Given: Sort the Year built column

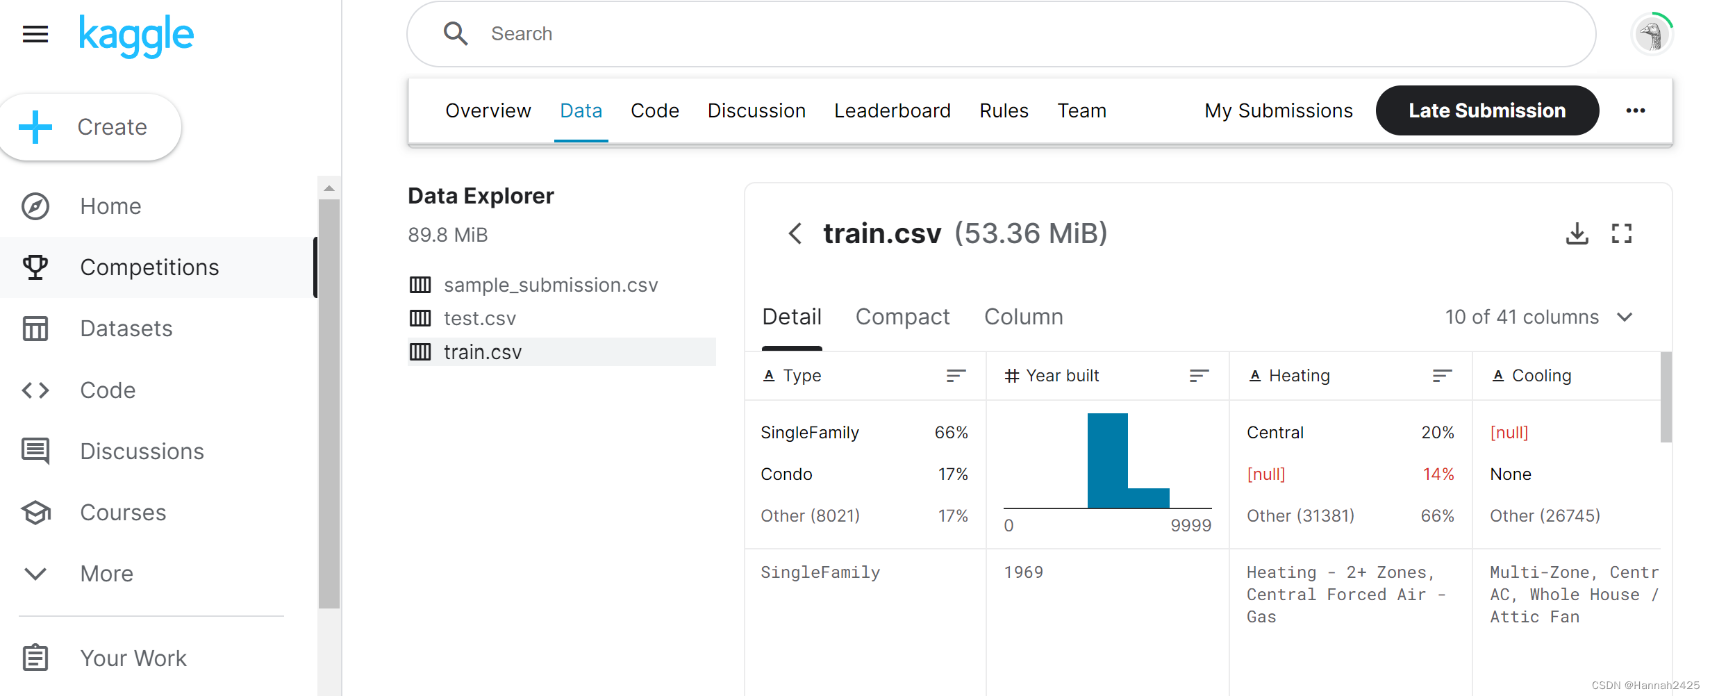Looking at the screenshot, I should click(1200, 376).
